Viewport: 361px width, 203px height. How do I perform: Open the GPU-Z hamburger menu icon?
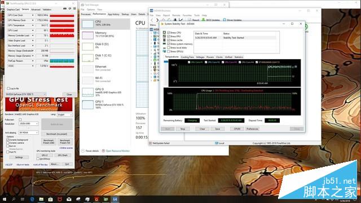[74, 9]
